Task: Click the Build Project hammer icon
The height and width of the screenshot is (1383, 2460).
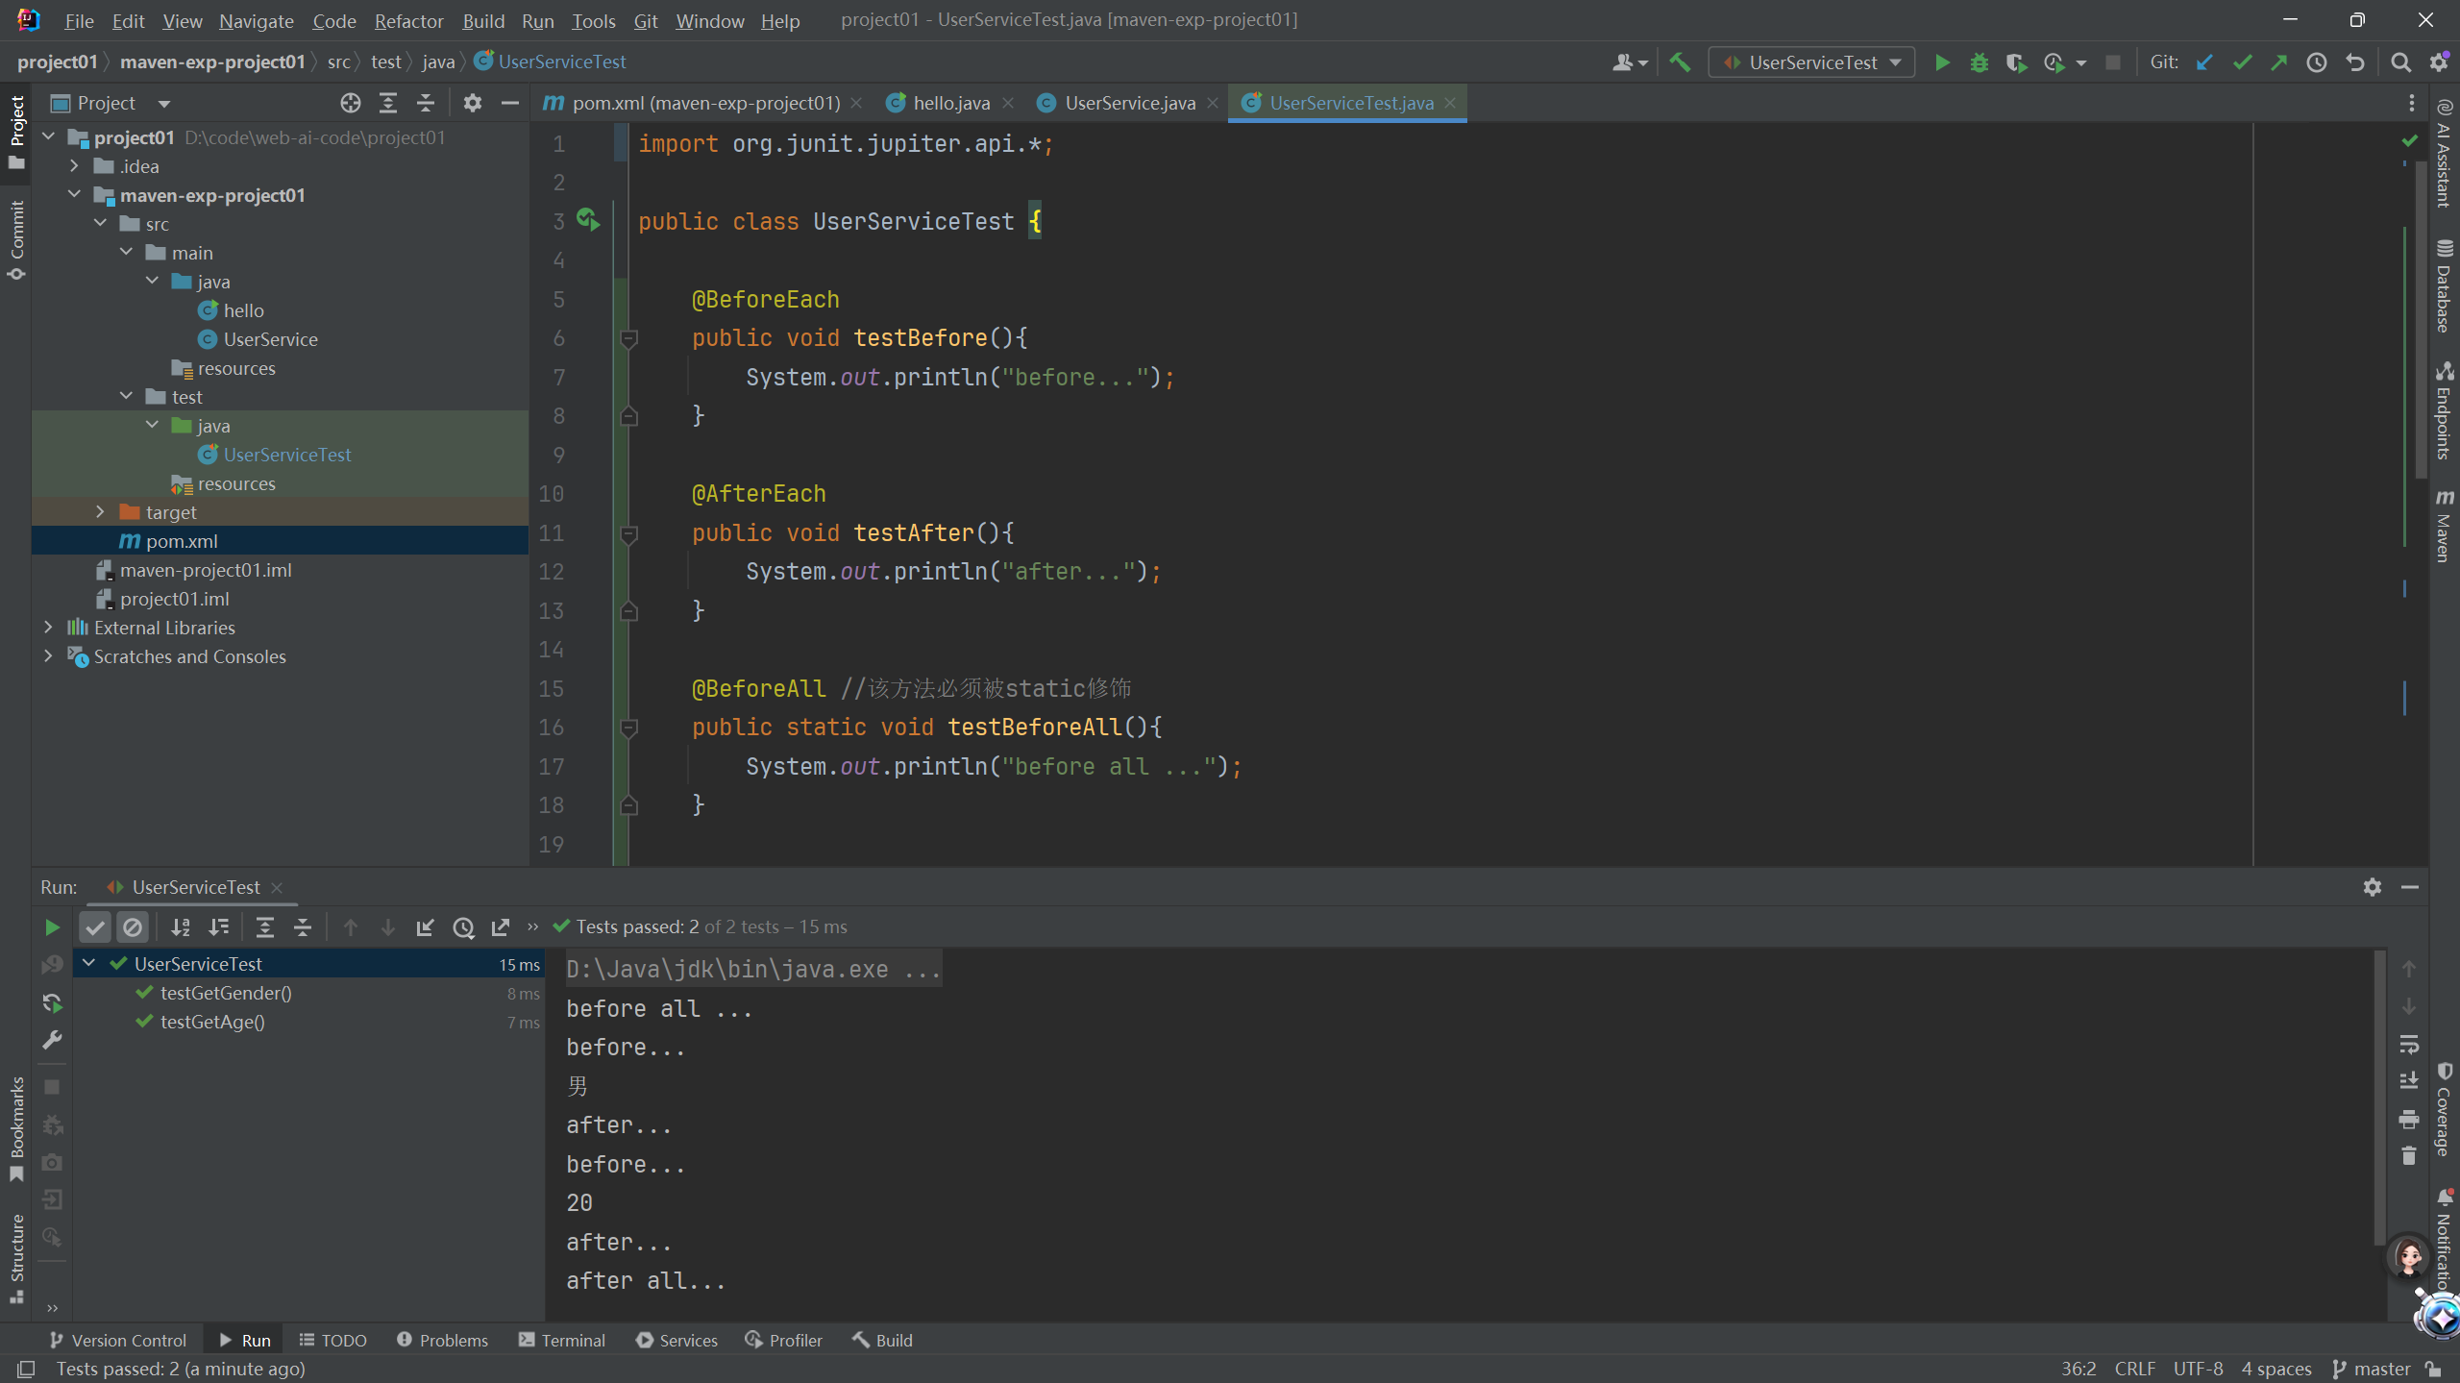Action: tap(1680, 62)
